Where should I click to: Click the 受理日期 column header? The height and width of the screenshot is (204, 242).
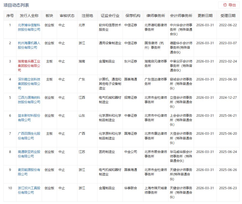click(x=228, y=16)
